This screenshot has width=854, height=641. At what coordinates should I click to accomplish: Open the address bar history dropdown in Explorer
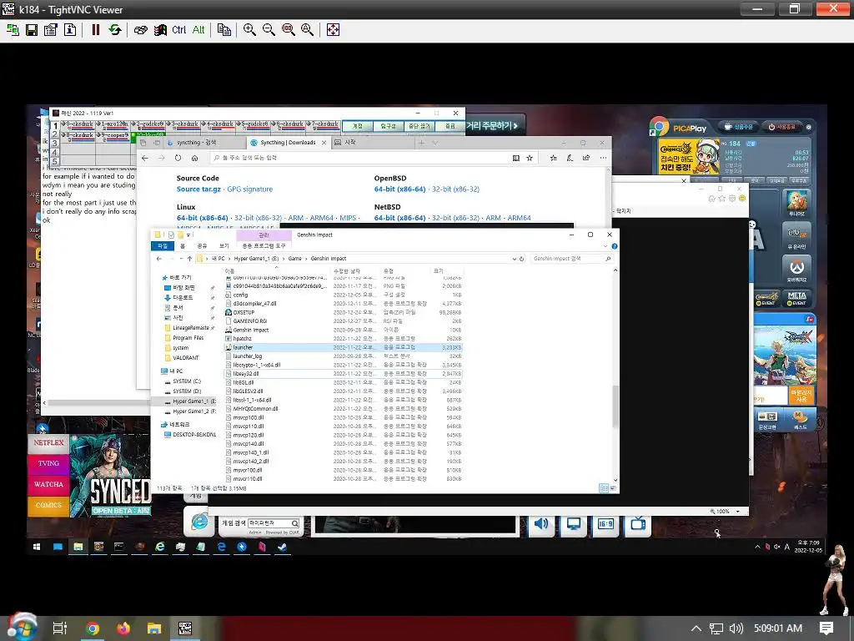tap(514, 259)
